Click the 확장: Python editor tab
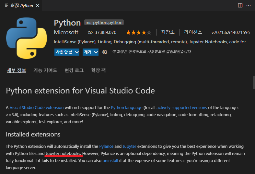 tap(21, 6)
